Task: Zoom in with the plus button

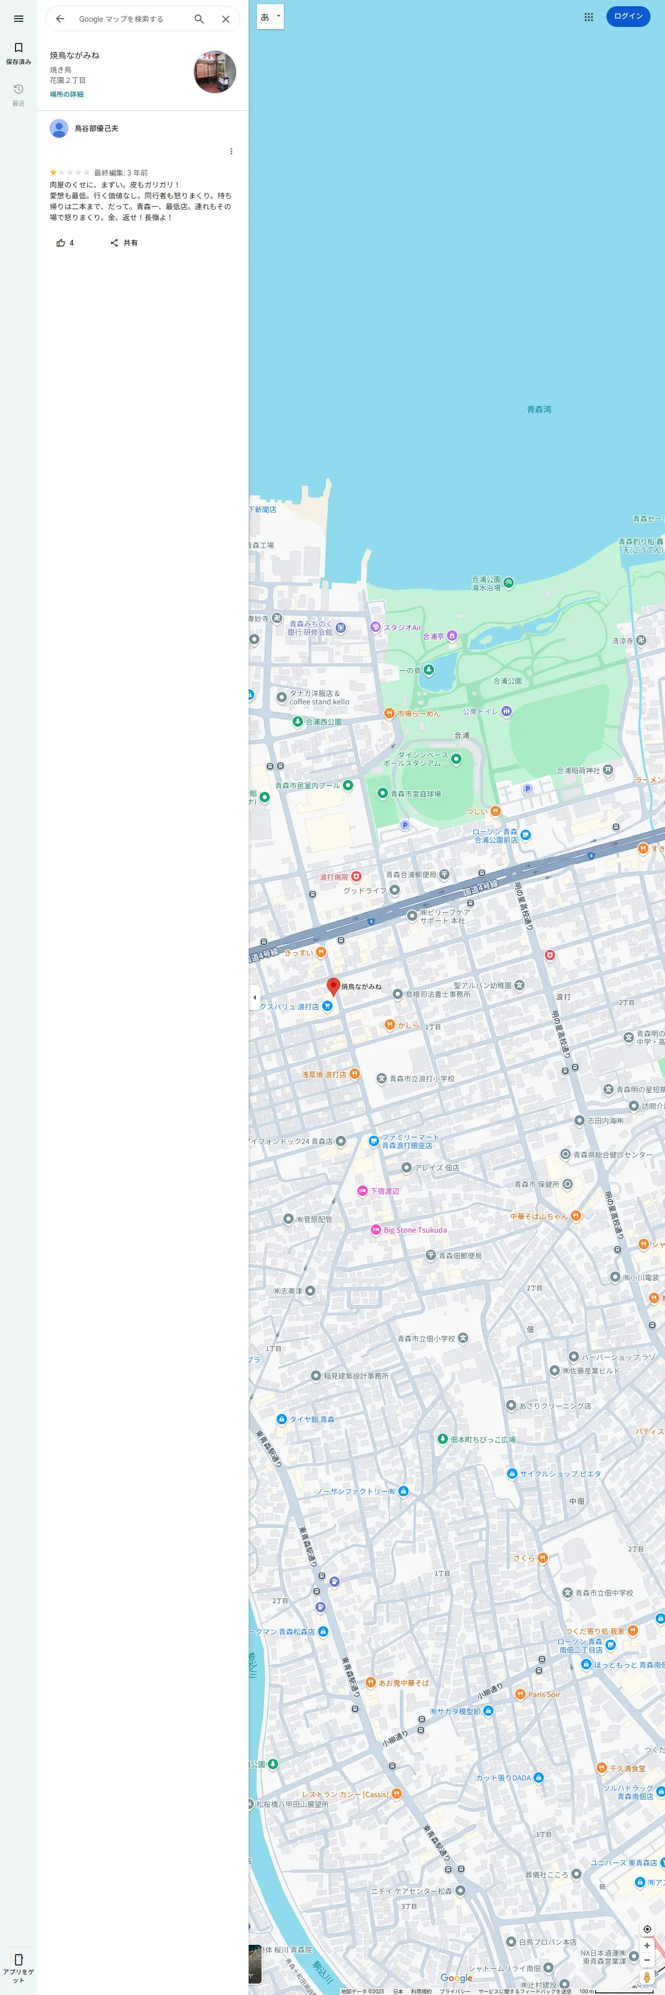Action: (x=647, y=1945)
